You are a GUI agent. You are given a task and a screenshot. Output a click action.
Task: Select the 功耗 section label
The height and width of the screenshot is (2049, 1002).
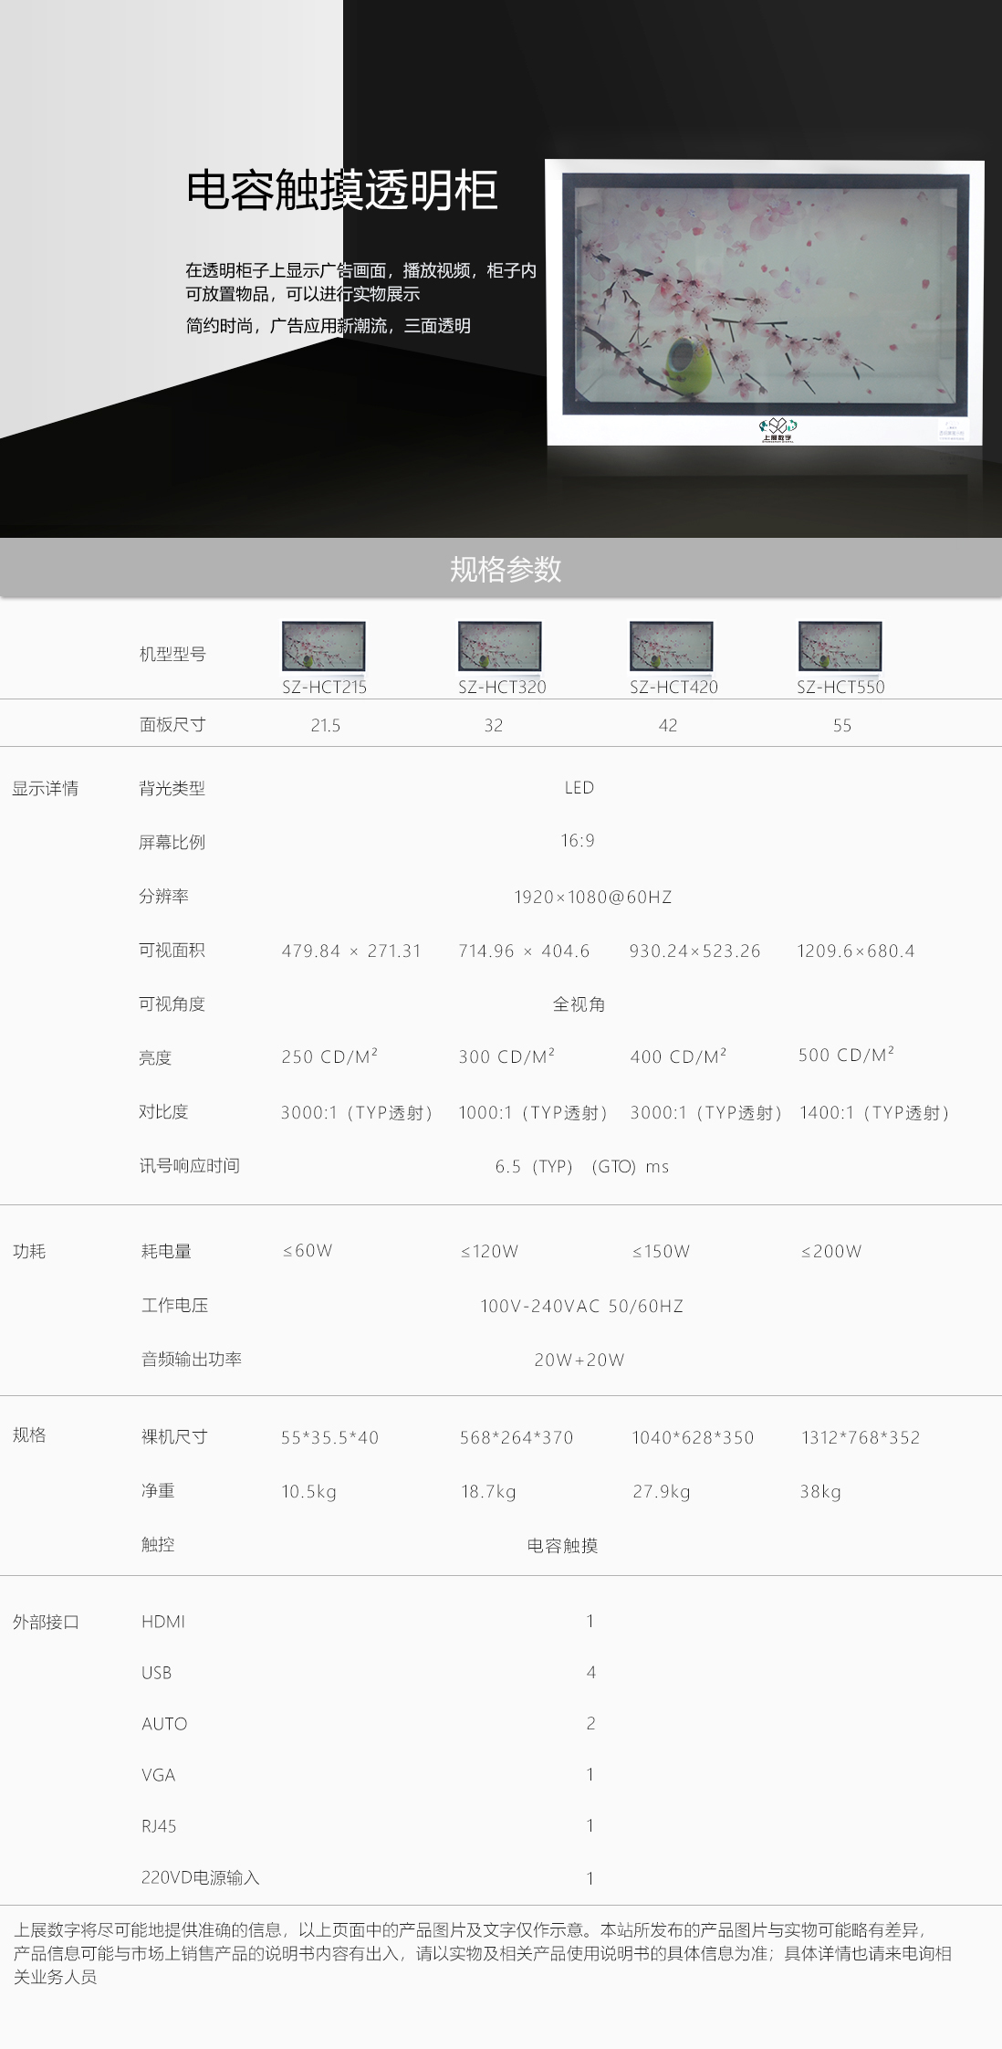click(29, 1252)
